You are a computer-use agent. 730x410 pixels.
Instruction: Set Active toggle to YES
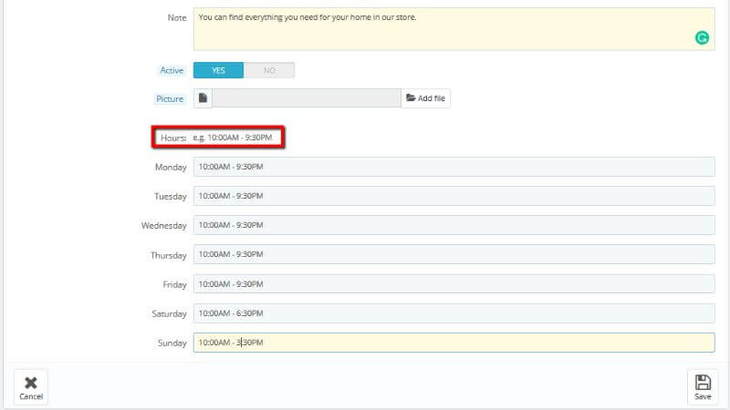pos(218,70)
